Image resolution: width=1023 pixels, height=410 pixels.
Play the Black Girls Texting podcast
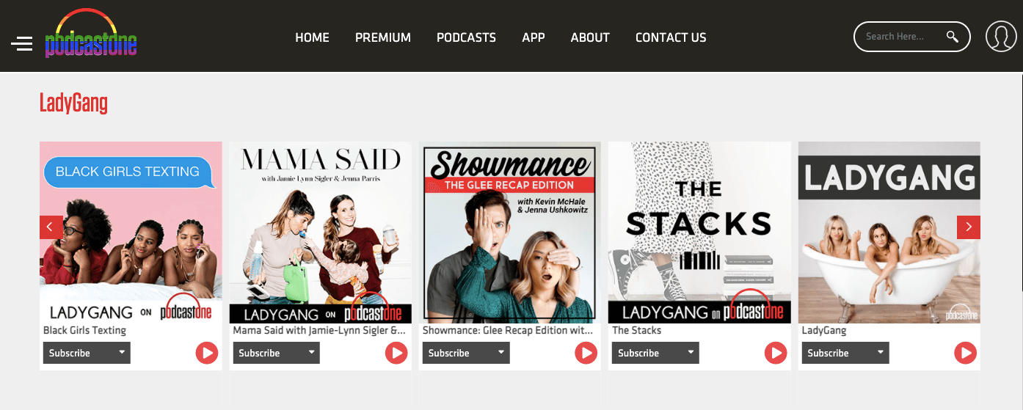207,354
